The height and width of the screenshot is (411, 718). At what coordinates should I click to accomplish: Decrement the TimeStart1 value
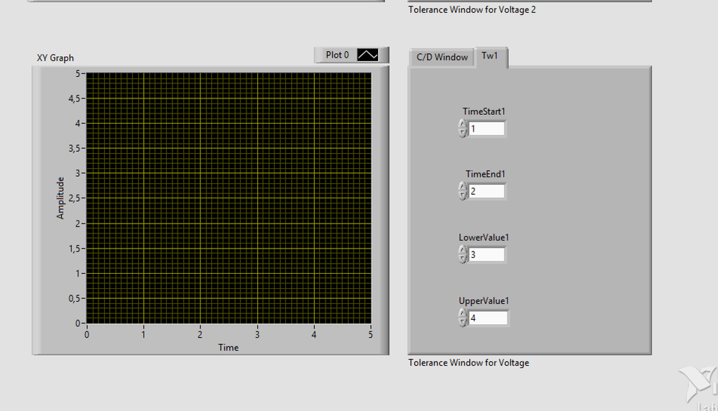pyautogui.click(x=463, y=133)
